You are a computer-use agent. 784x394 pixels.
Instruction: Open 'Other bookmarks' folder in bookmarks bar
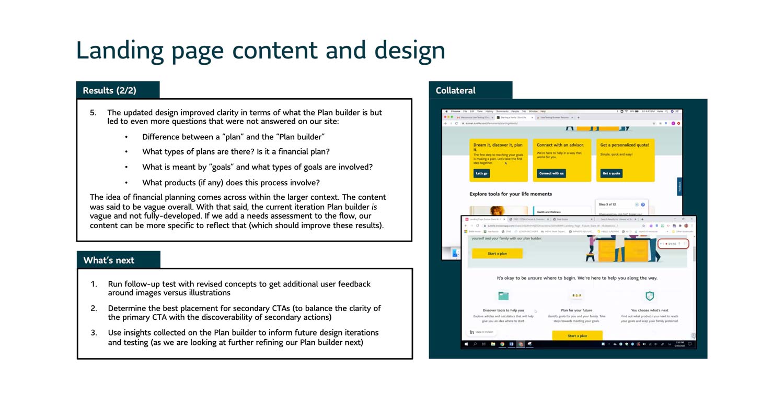click(x=683, y=231)
